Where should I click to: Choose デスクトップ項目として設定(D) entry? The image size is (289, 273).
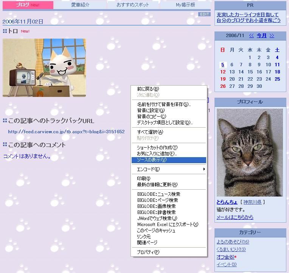coord(169,123)
